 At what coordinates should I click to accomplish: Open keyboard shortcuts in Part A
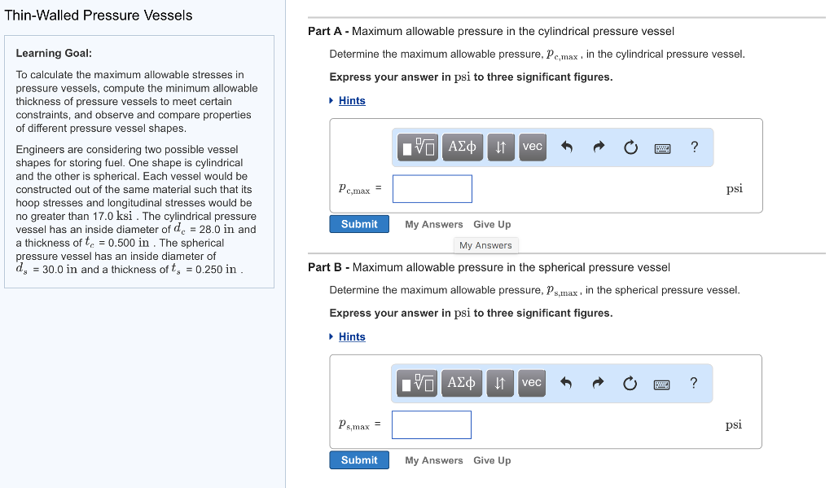tap(662, 147)
